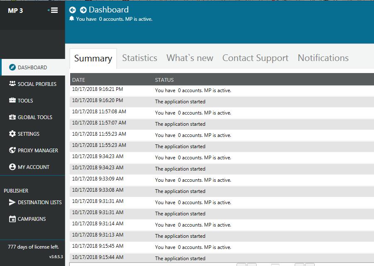Switch to the Statistics tab

coord(139,58)
